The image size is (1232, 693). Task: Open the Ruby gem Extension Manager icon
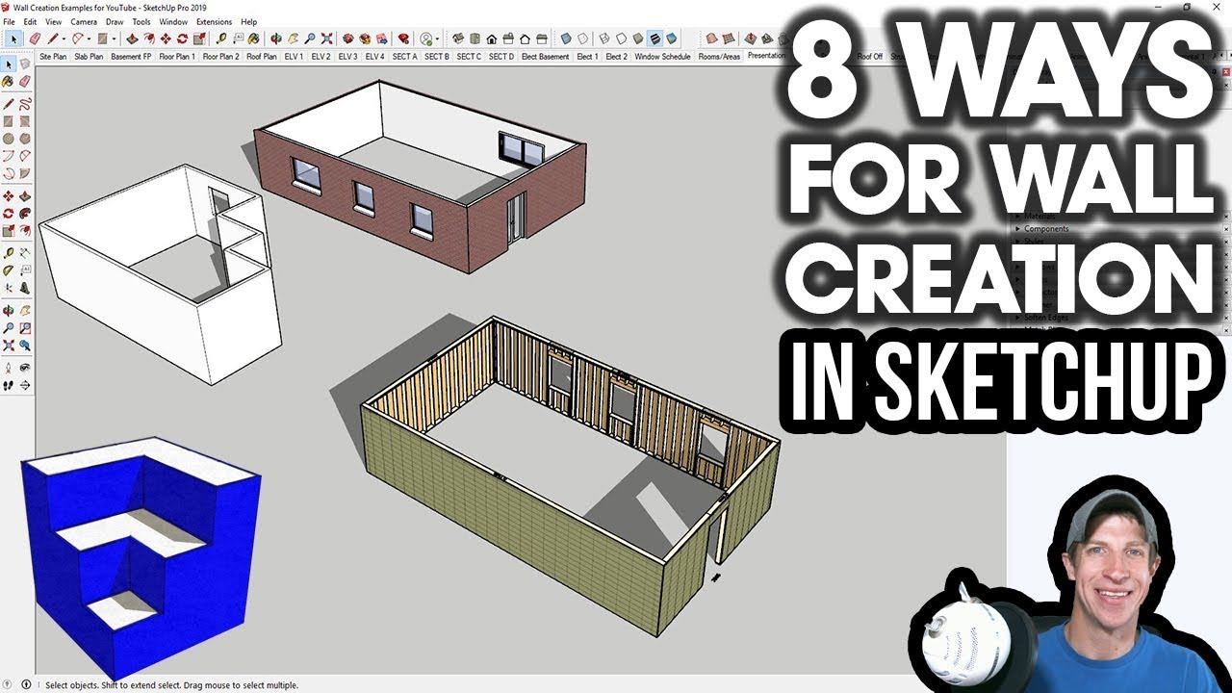[403, 38]
